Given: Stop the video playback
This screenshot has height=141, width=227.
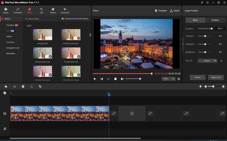Looking at the screenshot, I should pyautogui.click(x=115, y=79).
